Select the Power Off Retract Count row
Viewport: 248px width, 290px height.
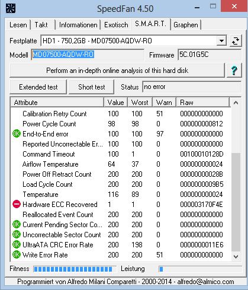(121, 174)
